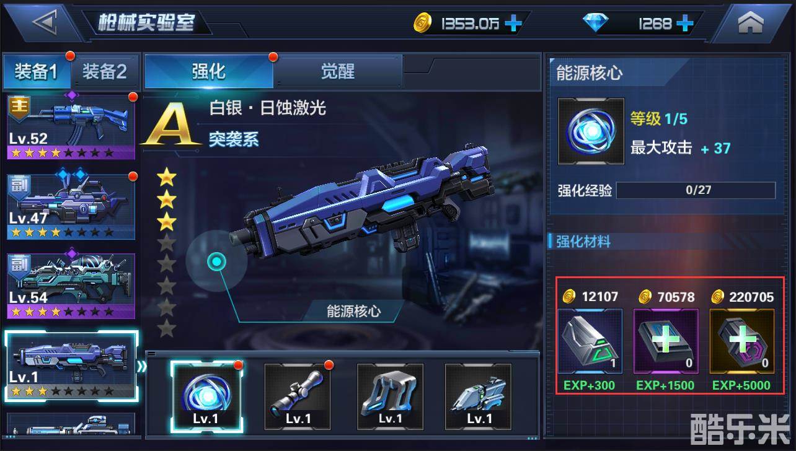Open the 觉醒 tab

pos(338,71)
